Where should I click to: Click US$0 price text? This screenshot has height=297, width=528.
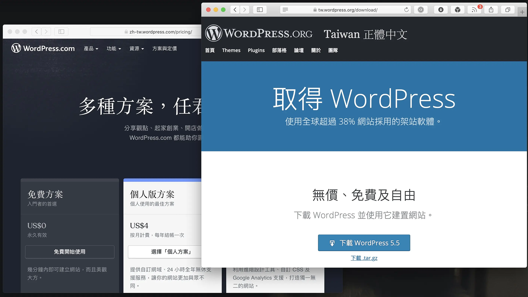(x=37, y=226)
